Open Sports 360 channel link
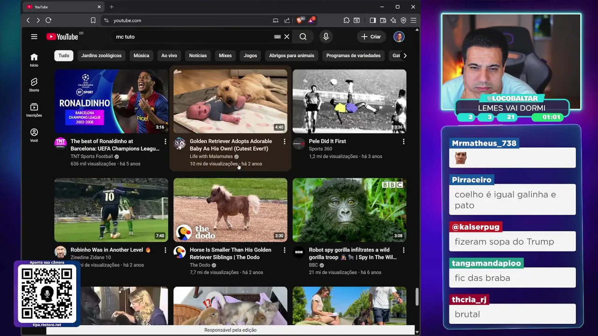This screenshot has height=336, width=598. pyautogui.click(x=320, y=149)
